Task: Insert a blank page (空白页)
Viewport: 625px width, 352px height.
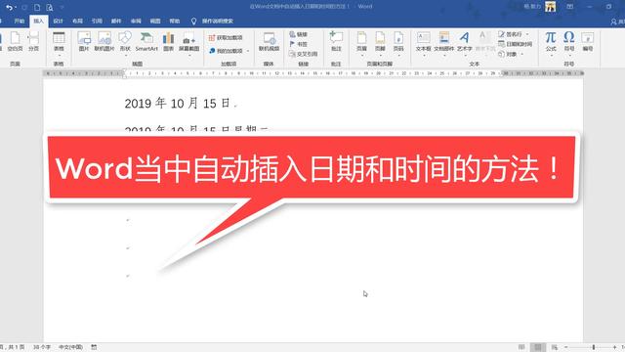Action: coord(15,42)
